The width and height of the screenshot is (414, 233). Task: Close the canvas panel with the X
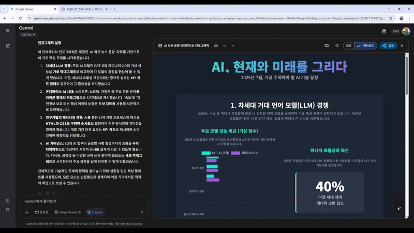(x=402, y=46)
